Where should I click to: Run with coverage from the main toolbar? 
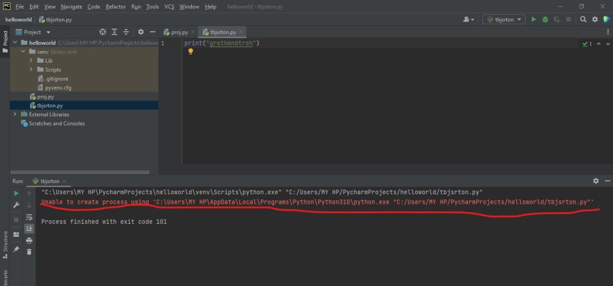557,19
